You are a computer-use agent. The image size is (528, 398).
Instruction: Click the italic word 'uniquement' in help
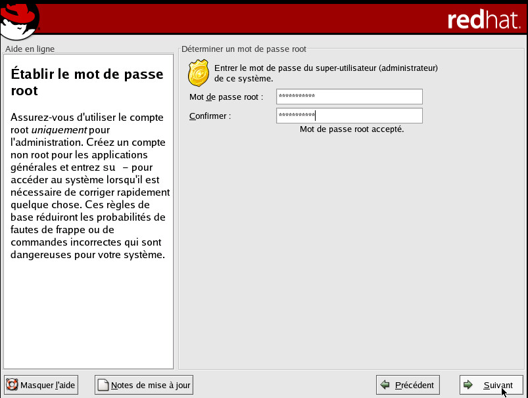(59, 130)
